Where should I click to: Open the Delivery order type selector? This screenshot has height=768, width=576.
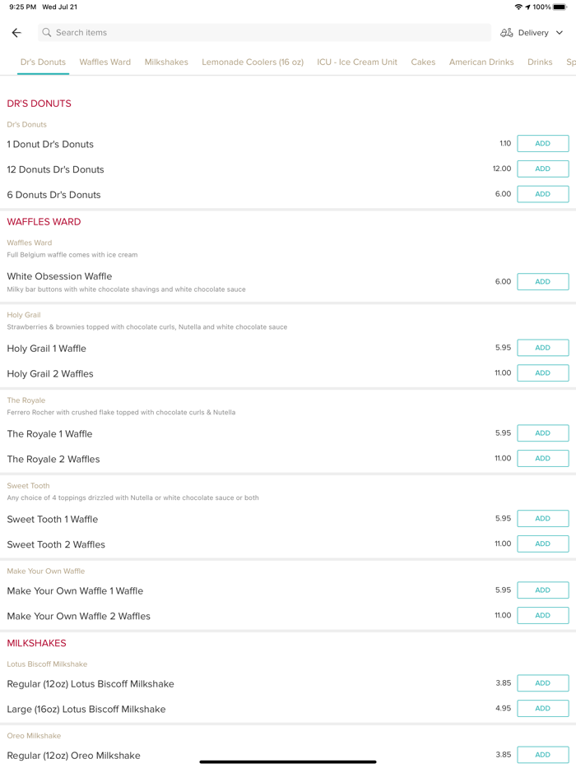(532, 33)
